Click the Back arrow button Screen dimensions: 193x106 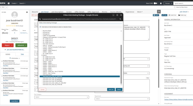click(x=3, y=7)
